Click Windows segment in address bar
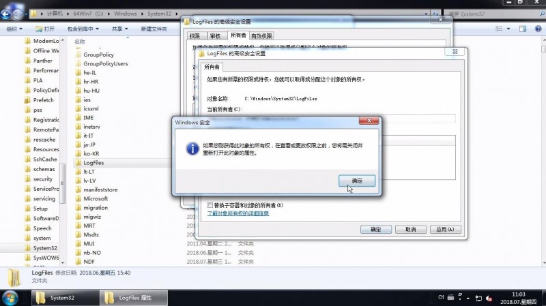 click(126, 14)
